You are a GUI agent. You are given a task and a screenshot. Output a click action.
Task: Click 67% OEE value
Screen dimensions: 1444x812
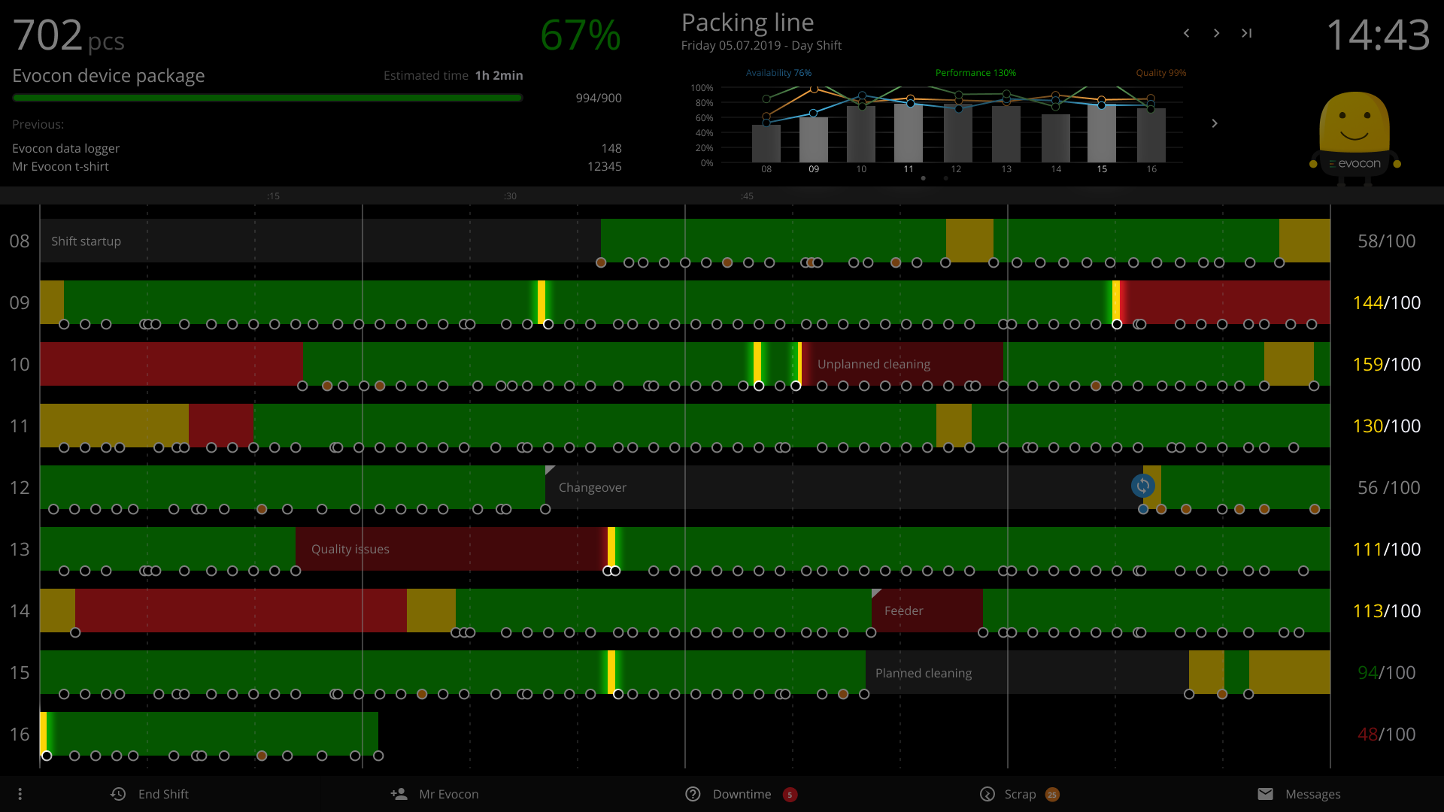point(581,35)
